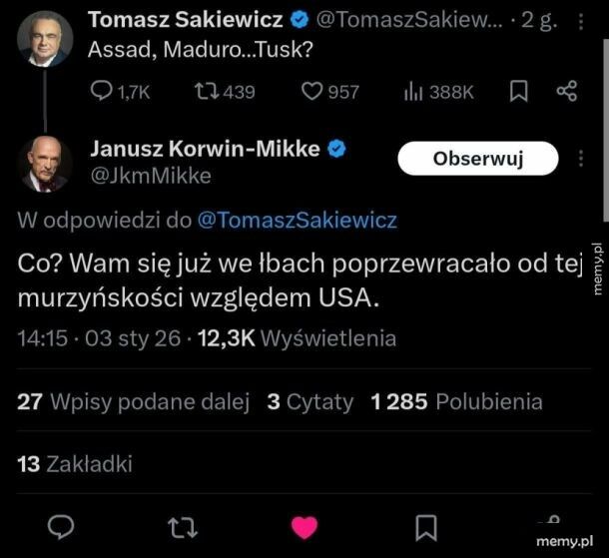The height and width of the screenshot is (558, 609).
Task: Toggle bookmark on Korwin-Mikke's tweet
Action: (x=425, y=526)
